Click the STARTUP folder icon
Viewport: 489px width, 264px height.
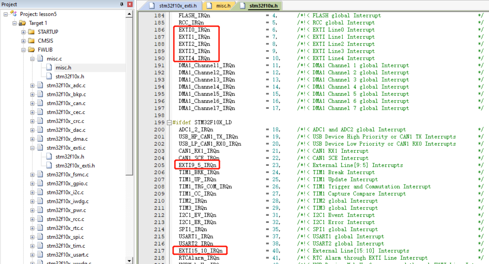point(31,32)
